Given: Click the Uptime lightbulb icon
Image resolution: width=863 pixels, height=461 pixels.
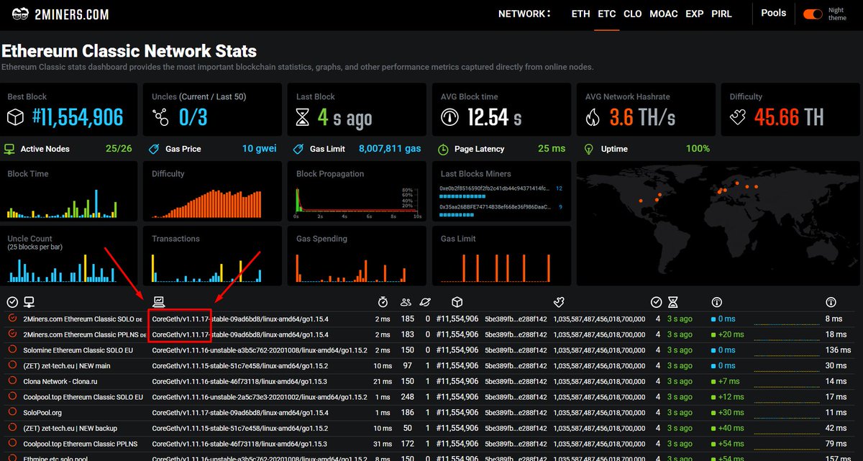Looking at the screenshot, I should [589, 149].
